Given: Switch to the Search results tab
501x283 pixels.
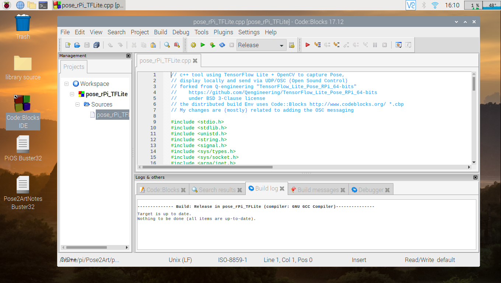Looking at the screenshot, I should (x=217, y=190).
